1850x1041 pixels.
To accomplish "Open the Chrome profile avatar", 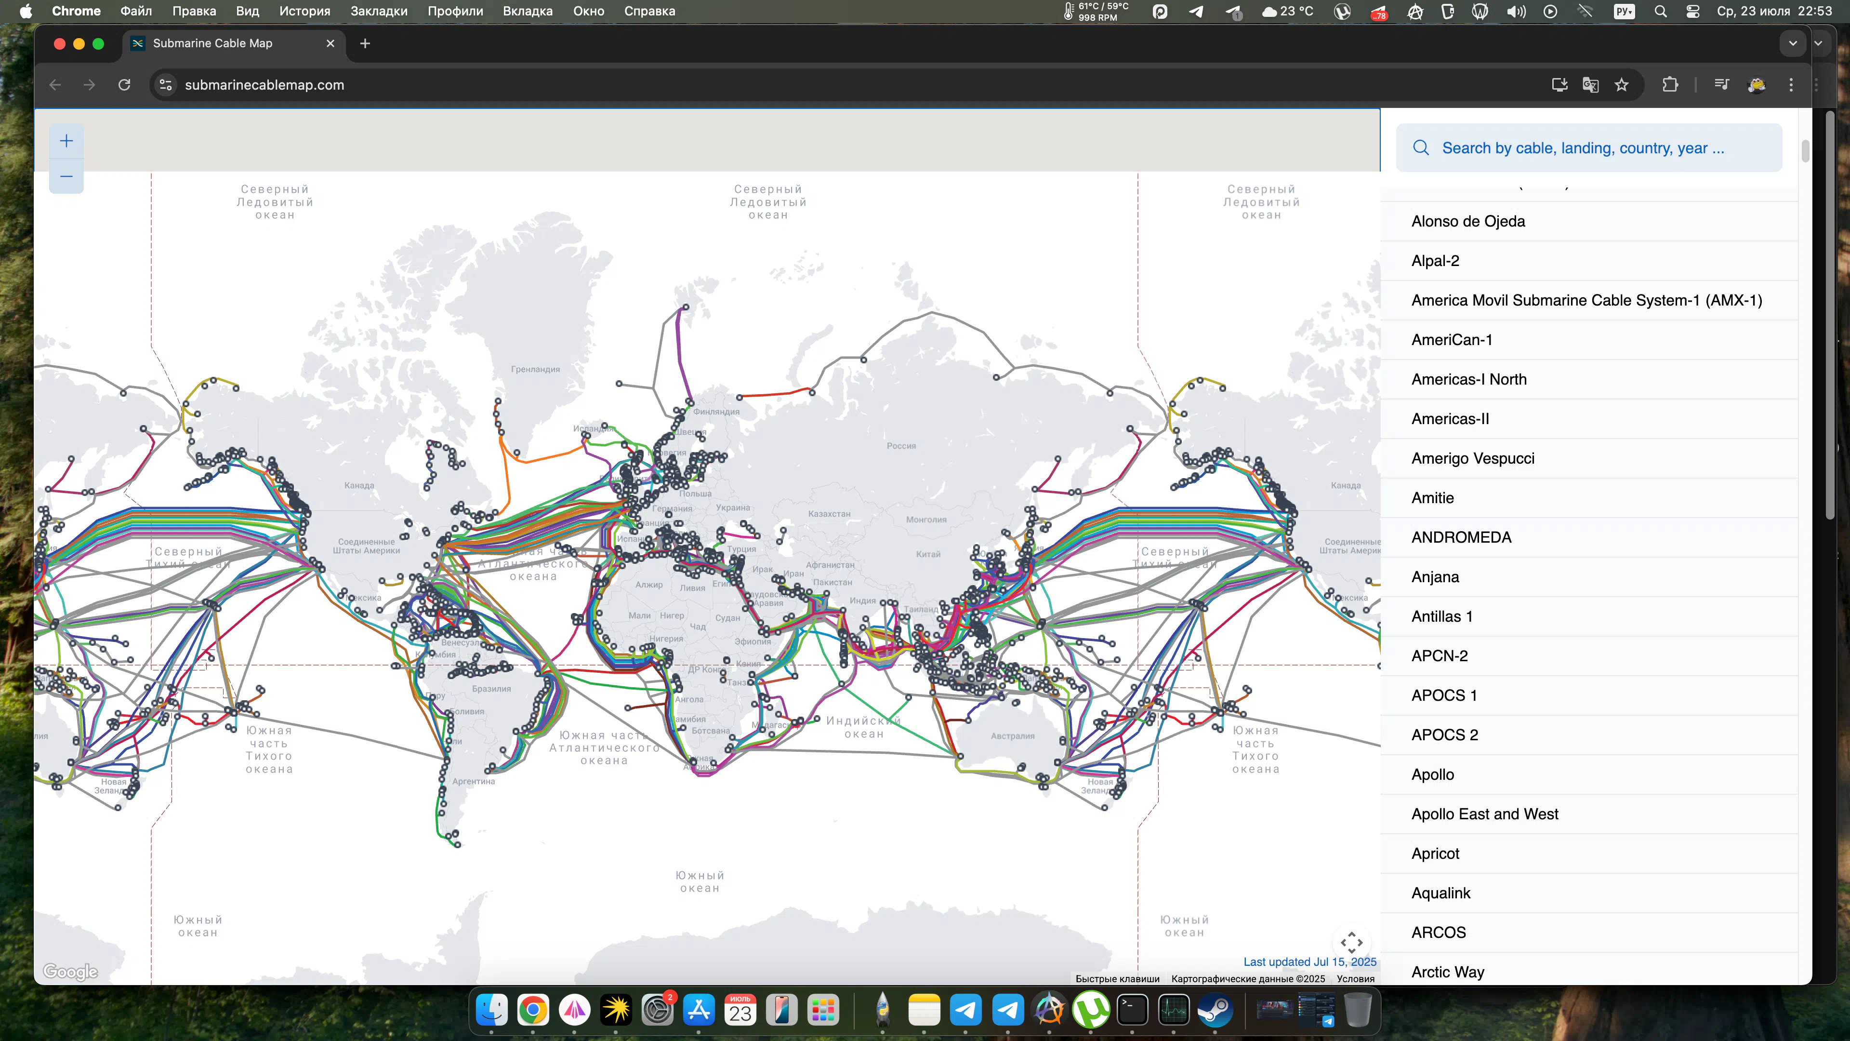I will pos(1757,85).
